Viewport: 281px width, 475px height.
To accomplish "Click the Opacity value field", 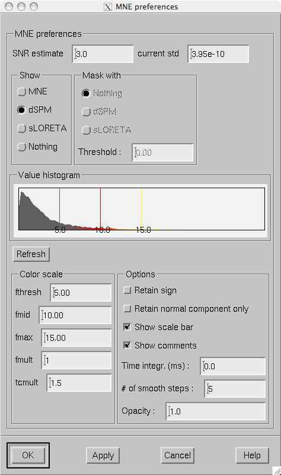I will click(x=216, y=411).
